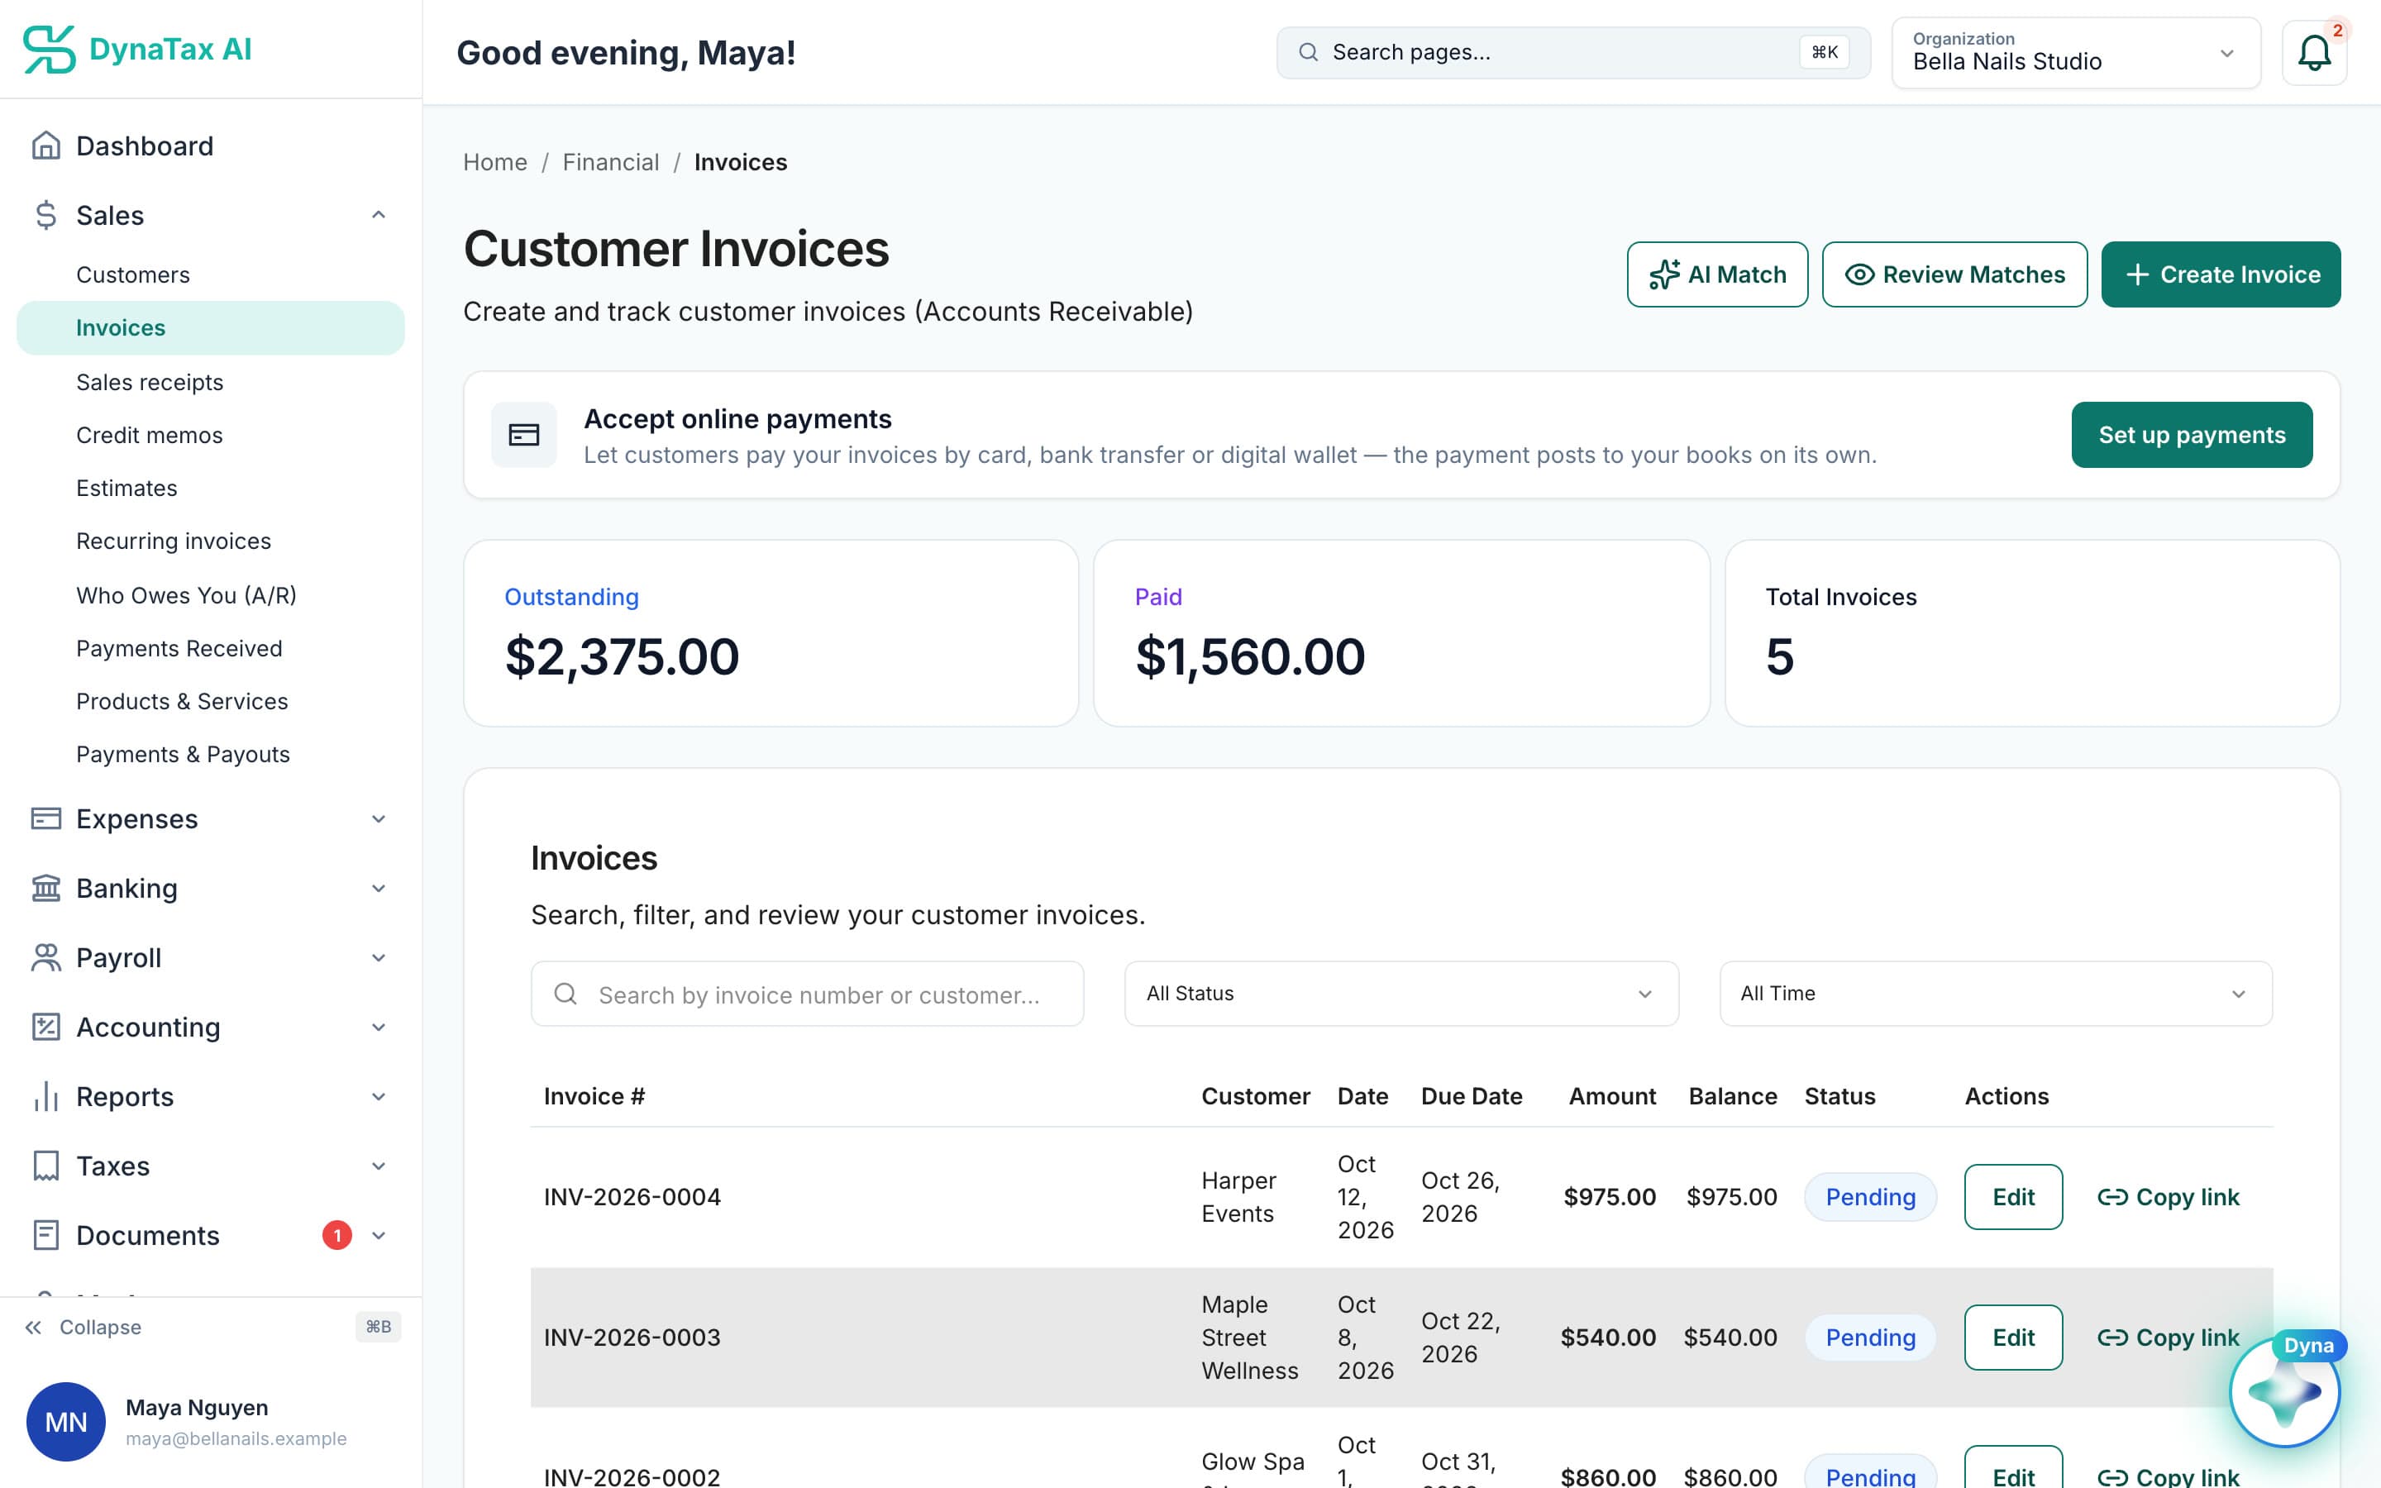This screenshot has width=2381, height=1488.
Task: Click the AI Match button
Action: click(1717, 274)
